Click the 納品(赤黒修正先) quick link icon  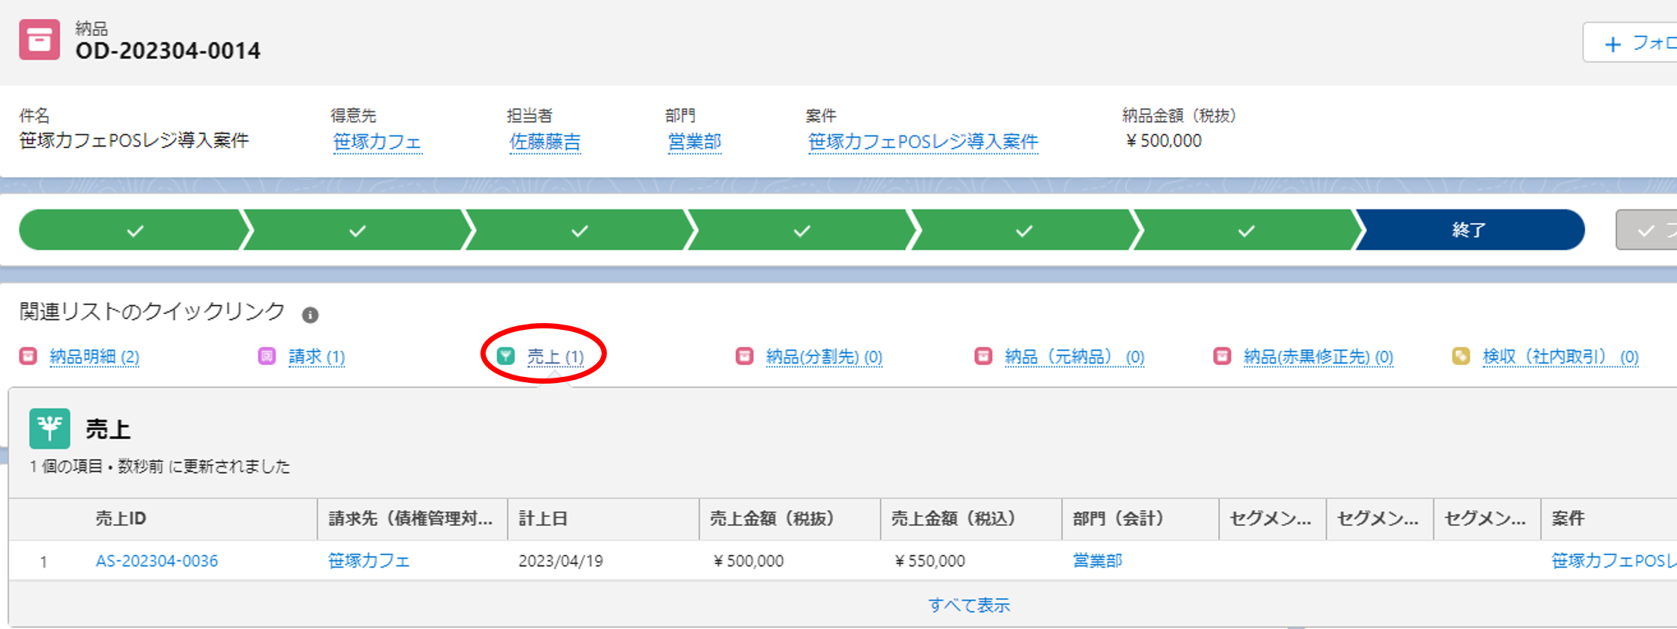[1222, 356]
